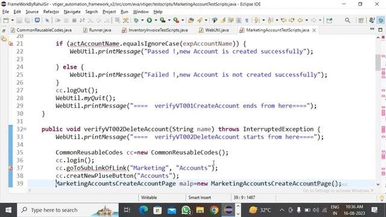The width and height of the screenshot is (386, 217).
Task: Minimize the editor area
Action: click(372, 30)
